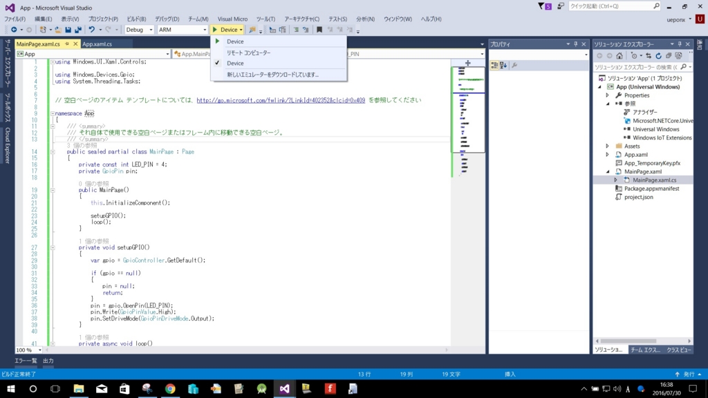Collapse the App (Universal Windows) project node
This screenshot has width=708, height=398.
[x=600, y=86]
